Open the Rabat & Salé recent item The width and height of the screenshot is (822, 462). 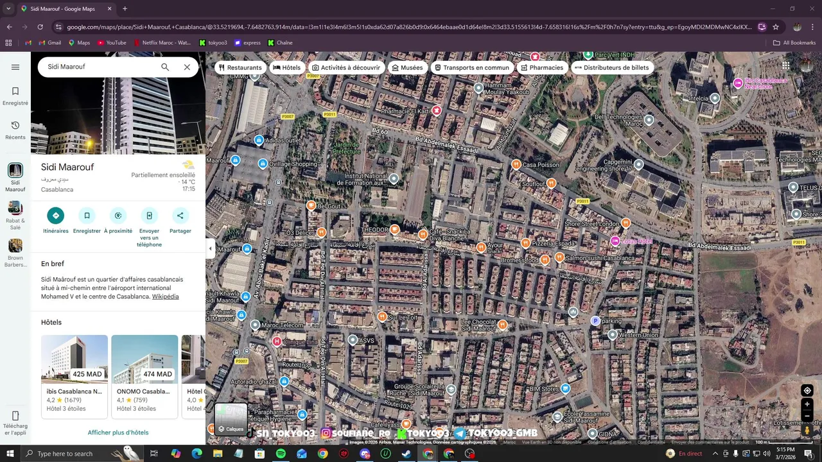pyautogui.click(x=15, y=216)
